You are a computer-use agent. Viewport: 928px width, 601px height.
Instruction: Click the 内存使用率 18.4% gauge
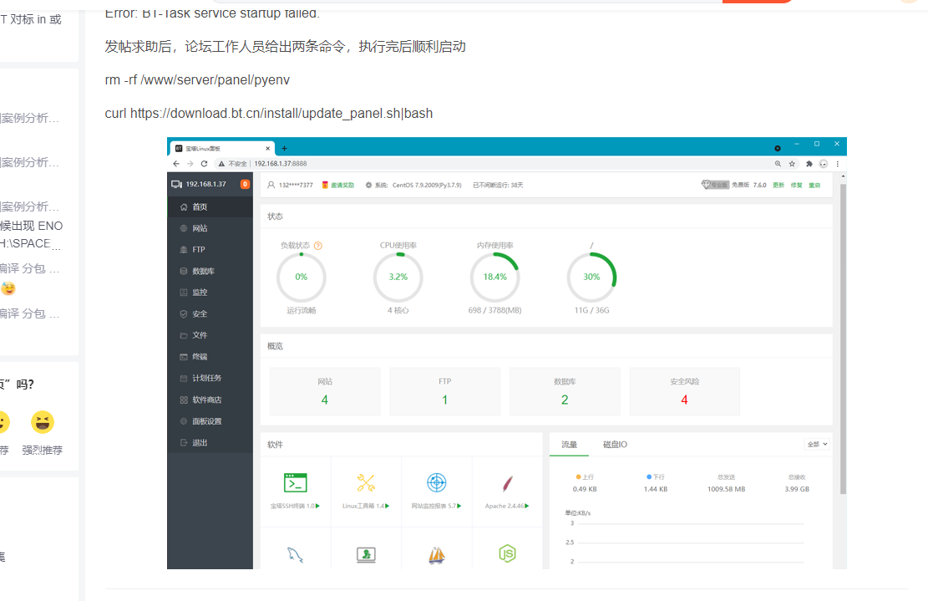click(494, 278)
